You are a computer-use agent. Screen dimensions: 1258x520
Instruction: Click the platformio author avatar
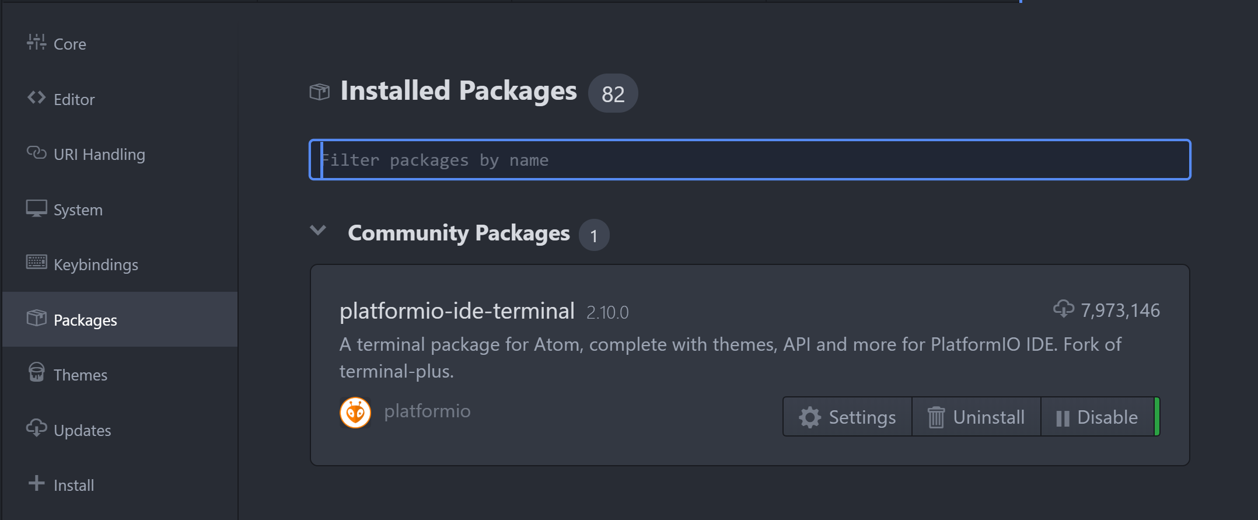tap(355, 413)
